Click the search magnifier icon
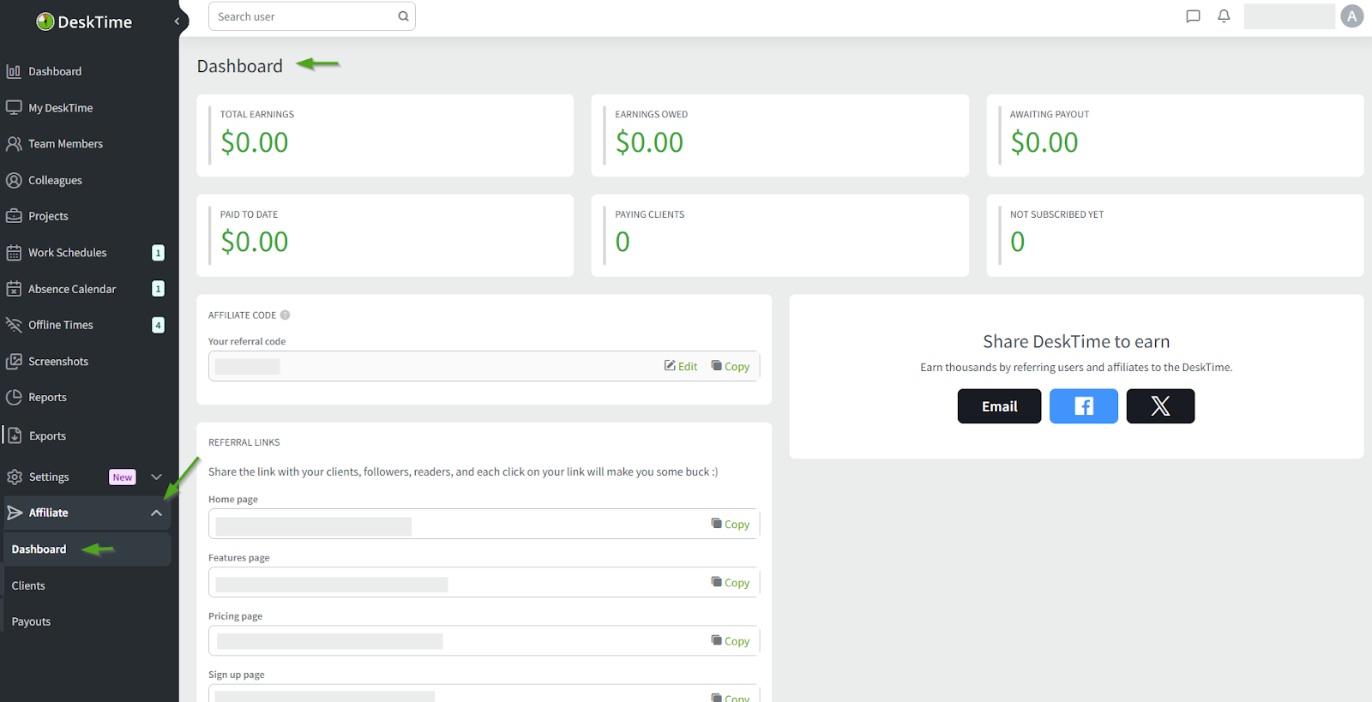Image resolution: width=1372 pixels, height=702 pixels. (x=403, y=16)
